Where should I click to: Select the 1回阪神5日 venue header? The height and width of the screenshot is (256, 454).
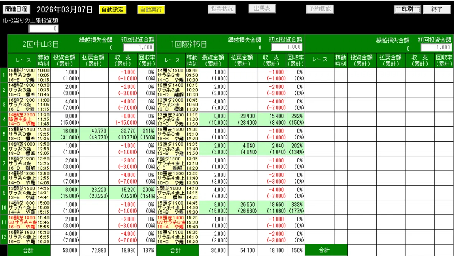[x=189, y=44]
